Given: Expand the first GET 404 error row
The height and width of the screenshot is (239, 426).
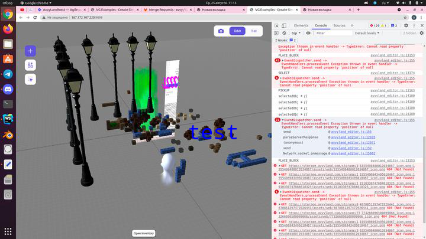Looking at the screenshot, I should [x=279, y=166].
